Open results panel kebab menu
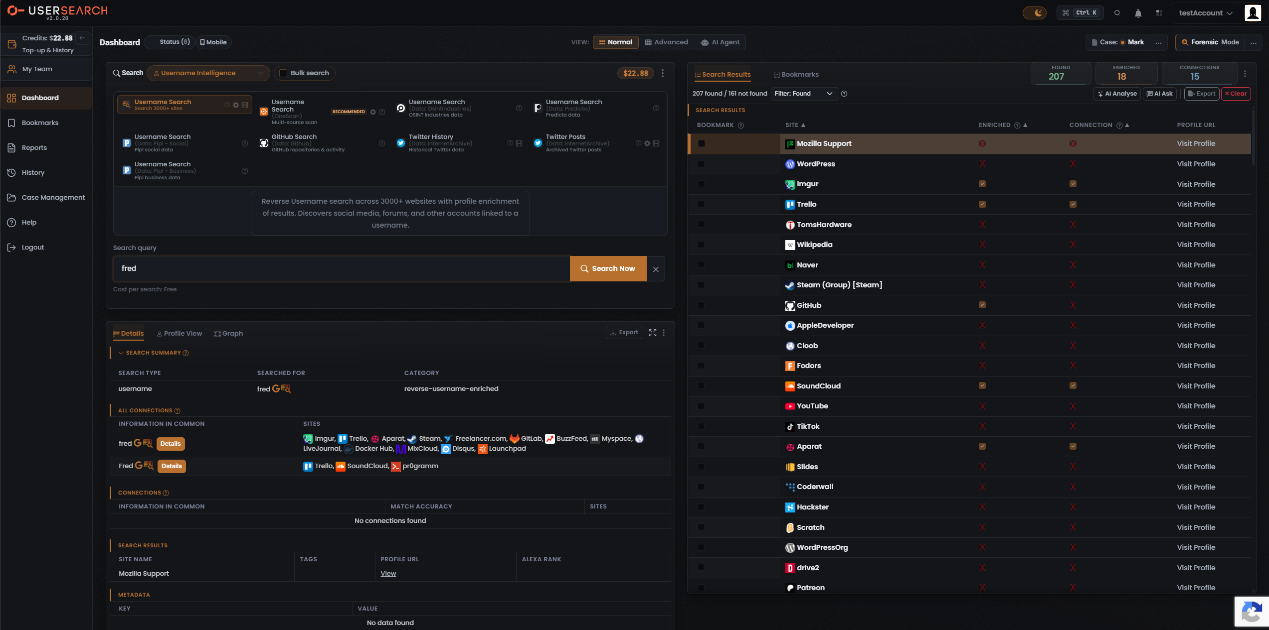 (1245, 74)
